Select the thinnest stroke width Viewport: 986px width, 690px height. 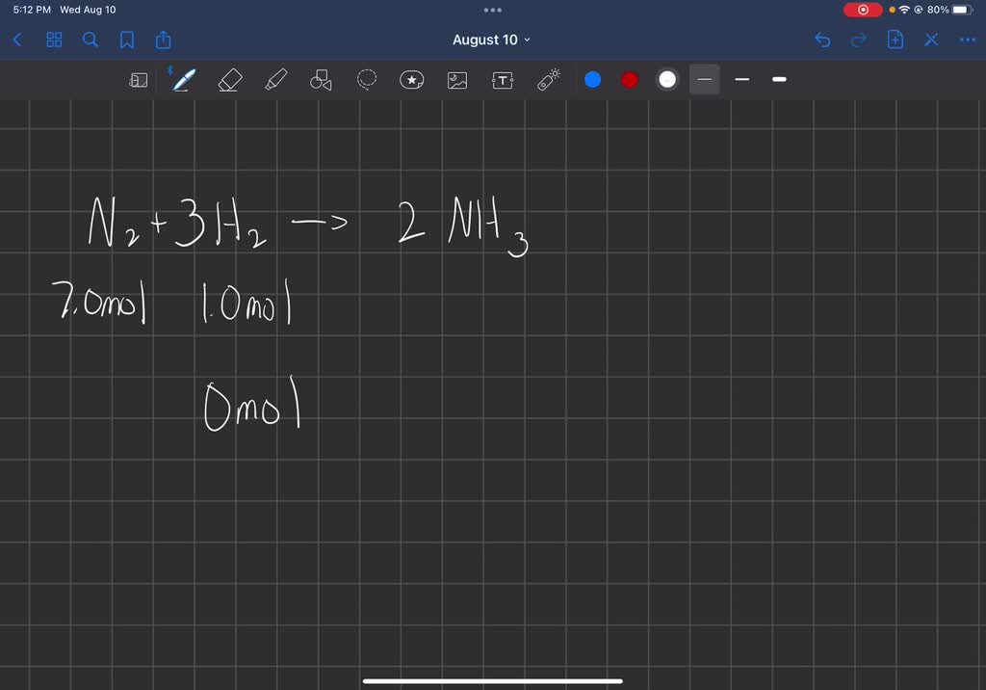coord(704,79)
